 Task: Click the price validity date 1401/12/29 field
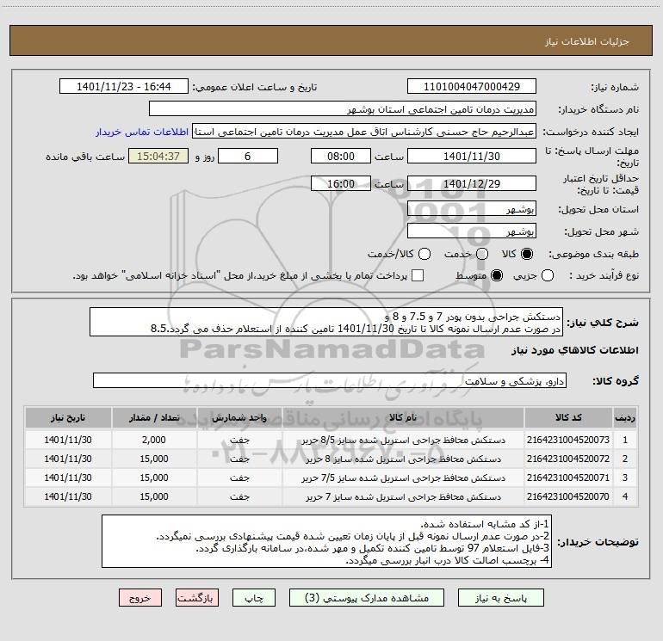tap(472, 184)
